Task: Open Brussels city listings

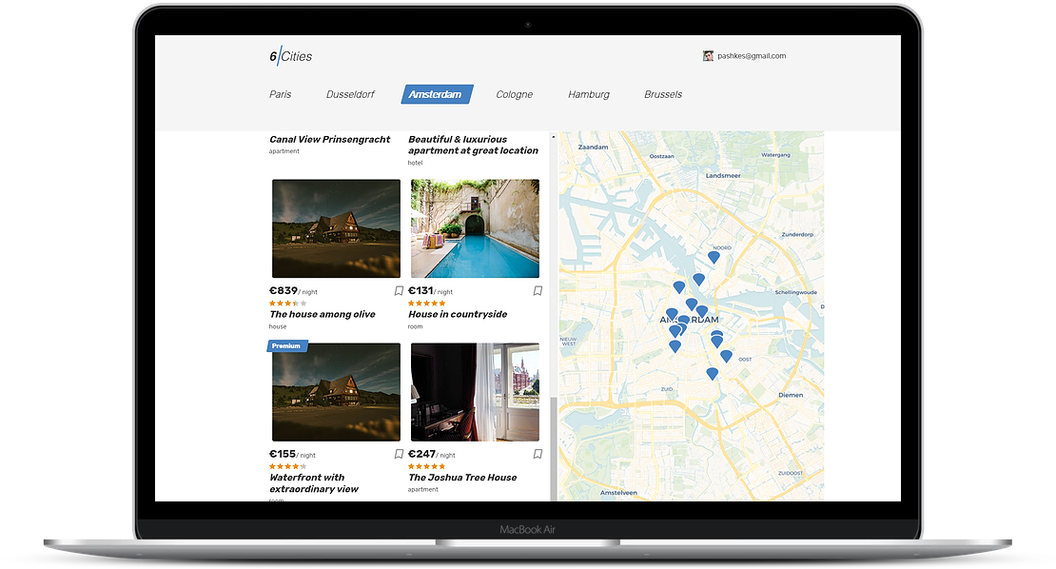Action: (x=662, y=94)
